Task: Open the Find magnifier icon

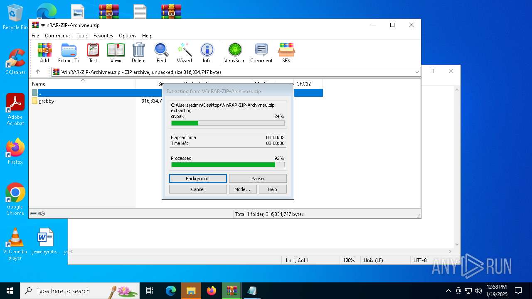Action: click(x=161, y=53)
